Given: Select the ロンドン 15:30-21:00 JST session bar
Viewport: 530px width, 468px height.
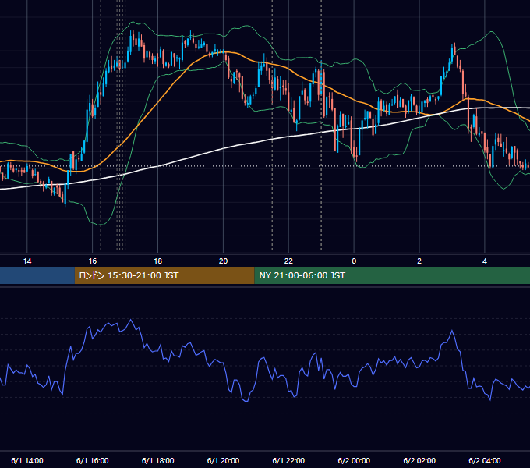Looking at the screenshot, I should [x=164, y=275].
